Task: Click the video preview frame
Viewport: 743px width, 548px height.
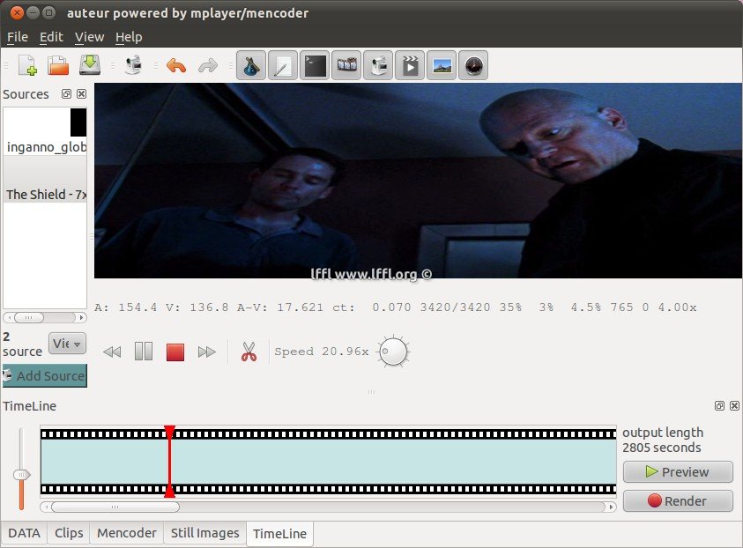Action: tap(418, 181)
